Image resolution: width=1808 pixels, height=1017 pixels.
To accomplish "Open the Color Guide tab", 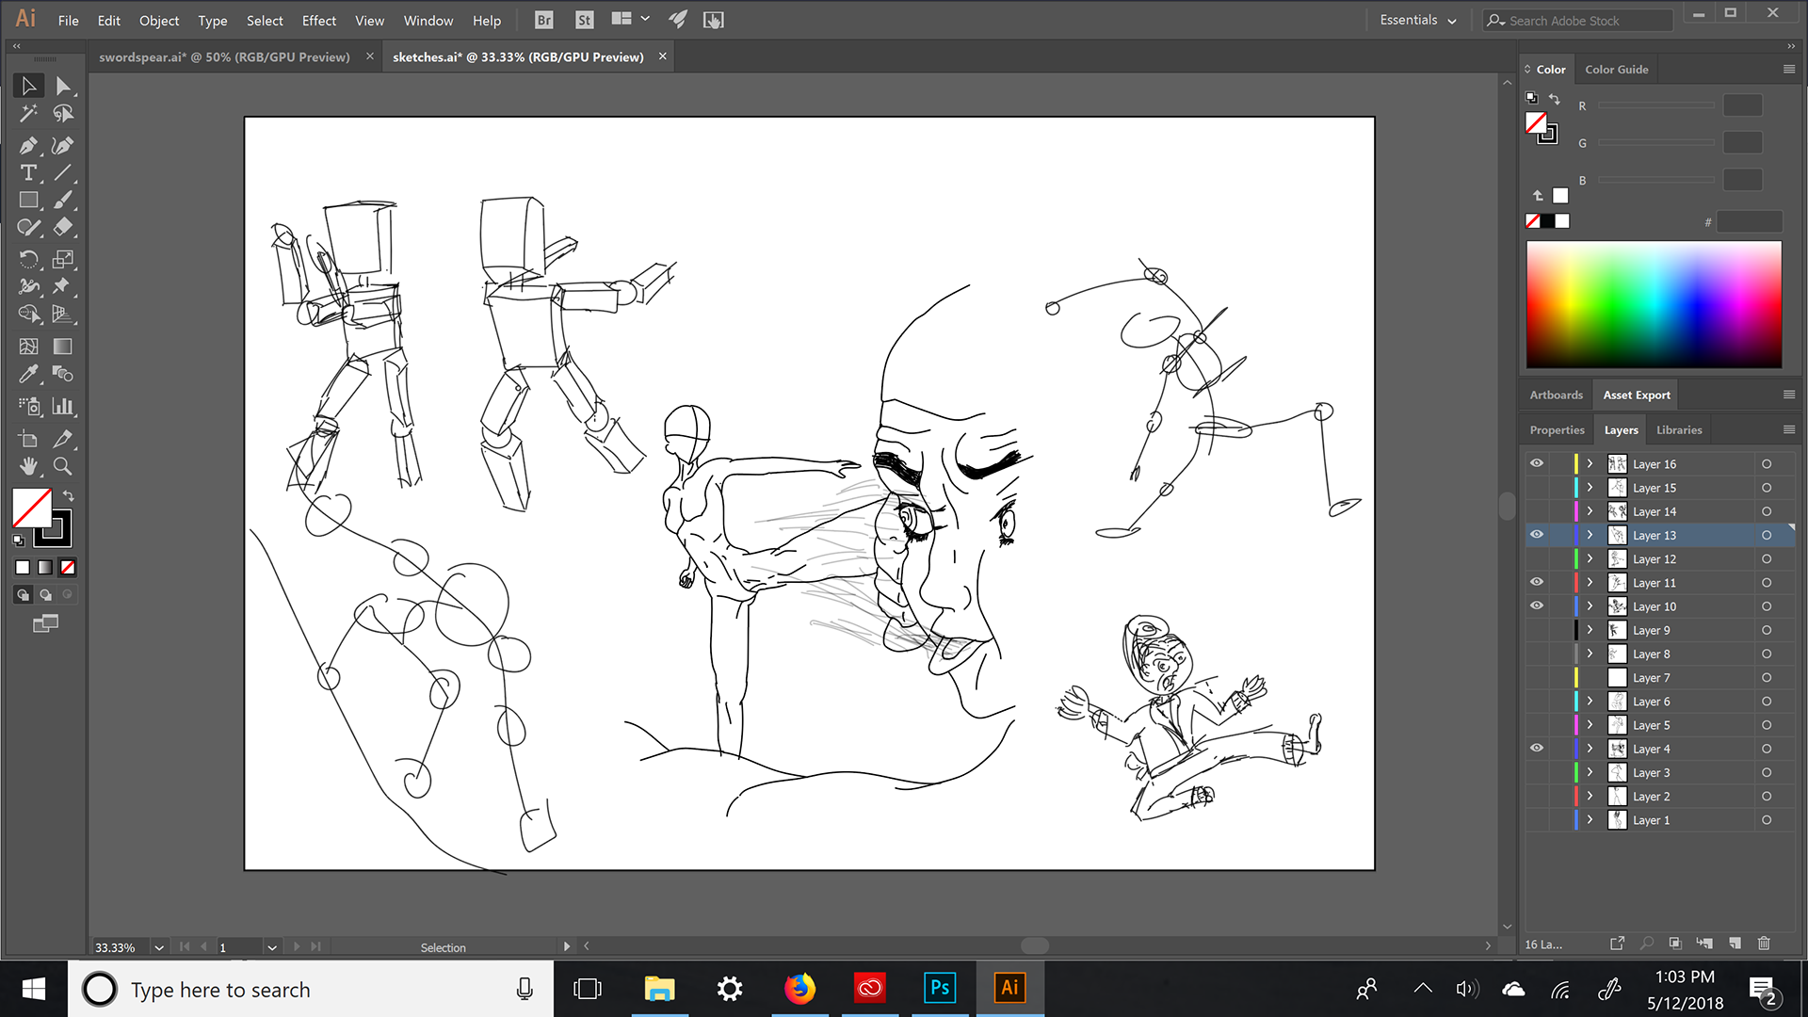I will (1616, 69).
